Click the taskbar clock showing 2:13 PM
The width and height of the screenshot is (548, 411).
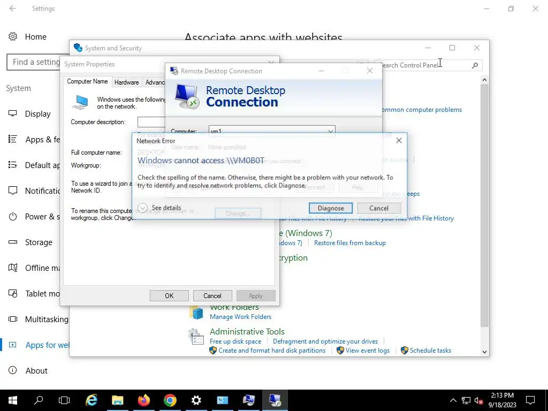502,400
